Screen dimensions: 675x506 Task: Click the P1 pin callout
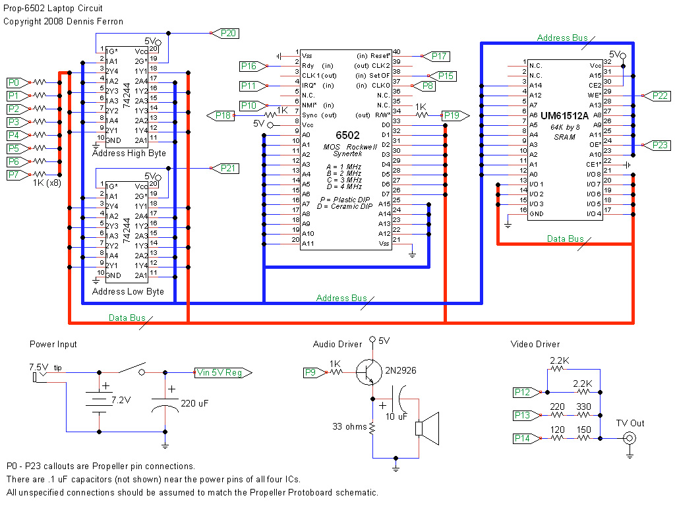tap(19, 96)
